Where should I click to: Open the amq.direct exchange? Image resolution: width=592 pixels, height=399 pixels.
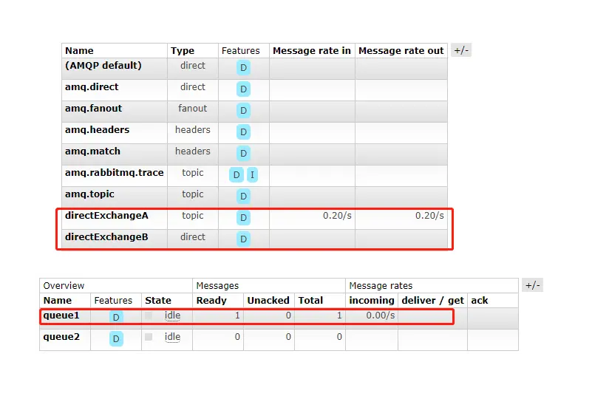(x=92, y=87)
